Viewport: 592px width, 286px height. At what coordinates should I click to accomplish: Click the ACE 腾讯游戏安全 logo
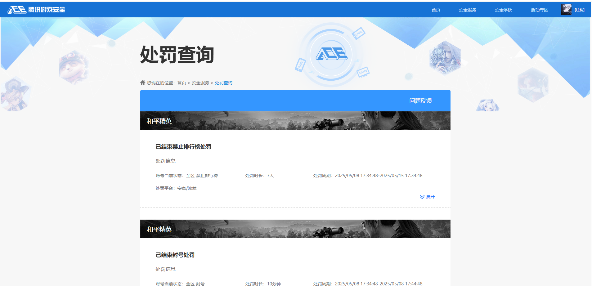pyautogui.click(x=35, y=9)
